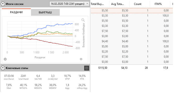Select the highlighted first $5,50 row
The width and height of the screenshot is (183, 98).
tap(132, 10)
